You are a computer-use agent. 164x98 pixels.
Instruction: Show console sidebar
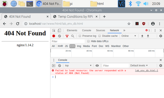(54, 66)
